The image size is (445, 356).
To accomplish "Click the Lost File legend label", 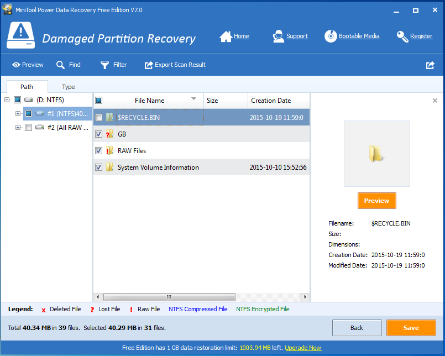I will [109, 309].
